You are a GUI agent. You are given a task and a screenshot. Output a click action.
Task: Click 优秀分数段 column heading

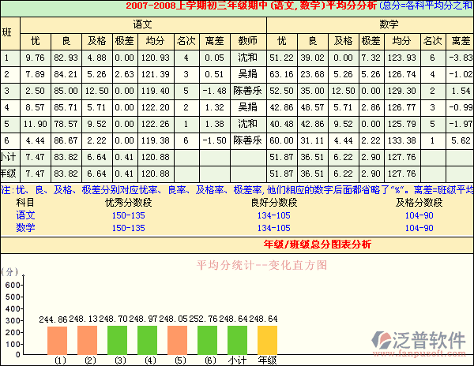(x=129, y=203)
